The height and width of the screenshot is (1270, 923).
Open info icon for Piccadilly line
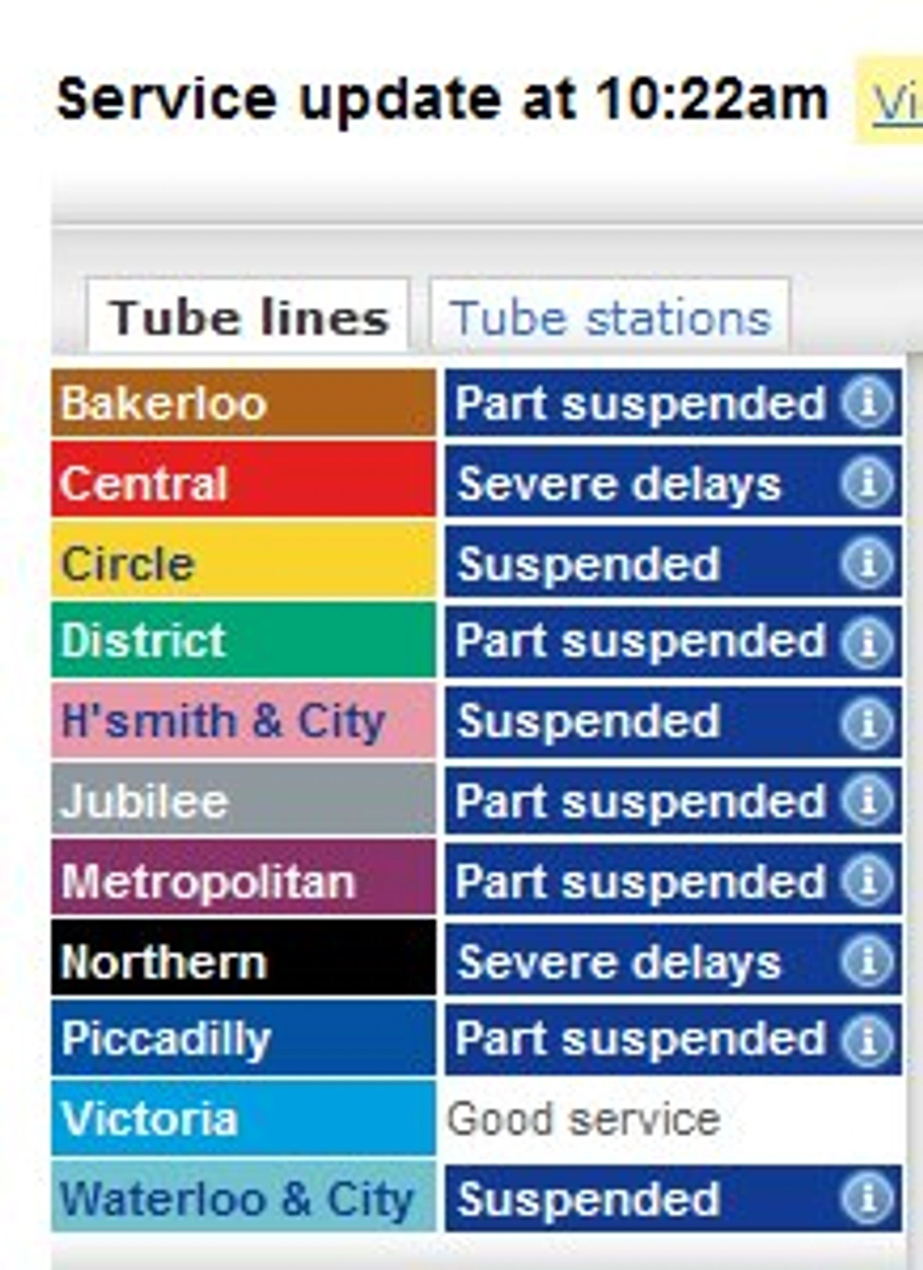867,1041
